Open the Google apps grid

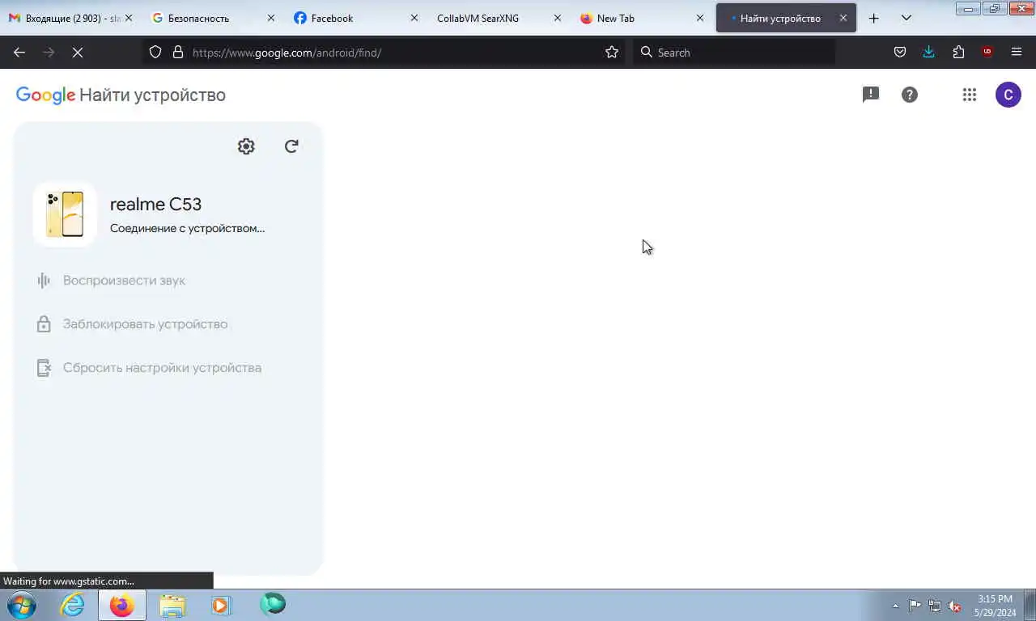pyautogui.click(x=970, y=95)
